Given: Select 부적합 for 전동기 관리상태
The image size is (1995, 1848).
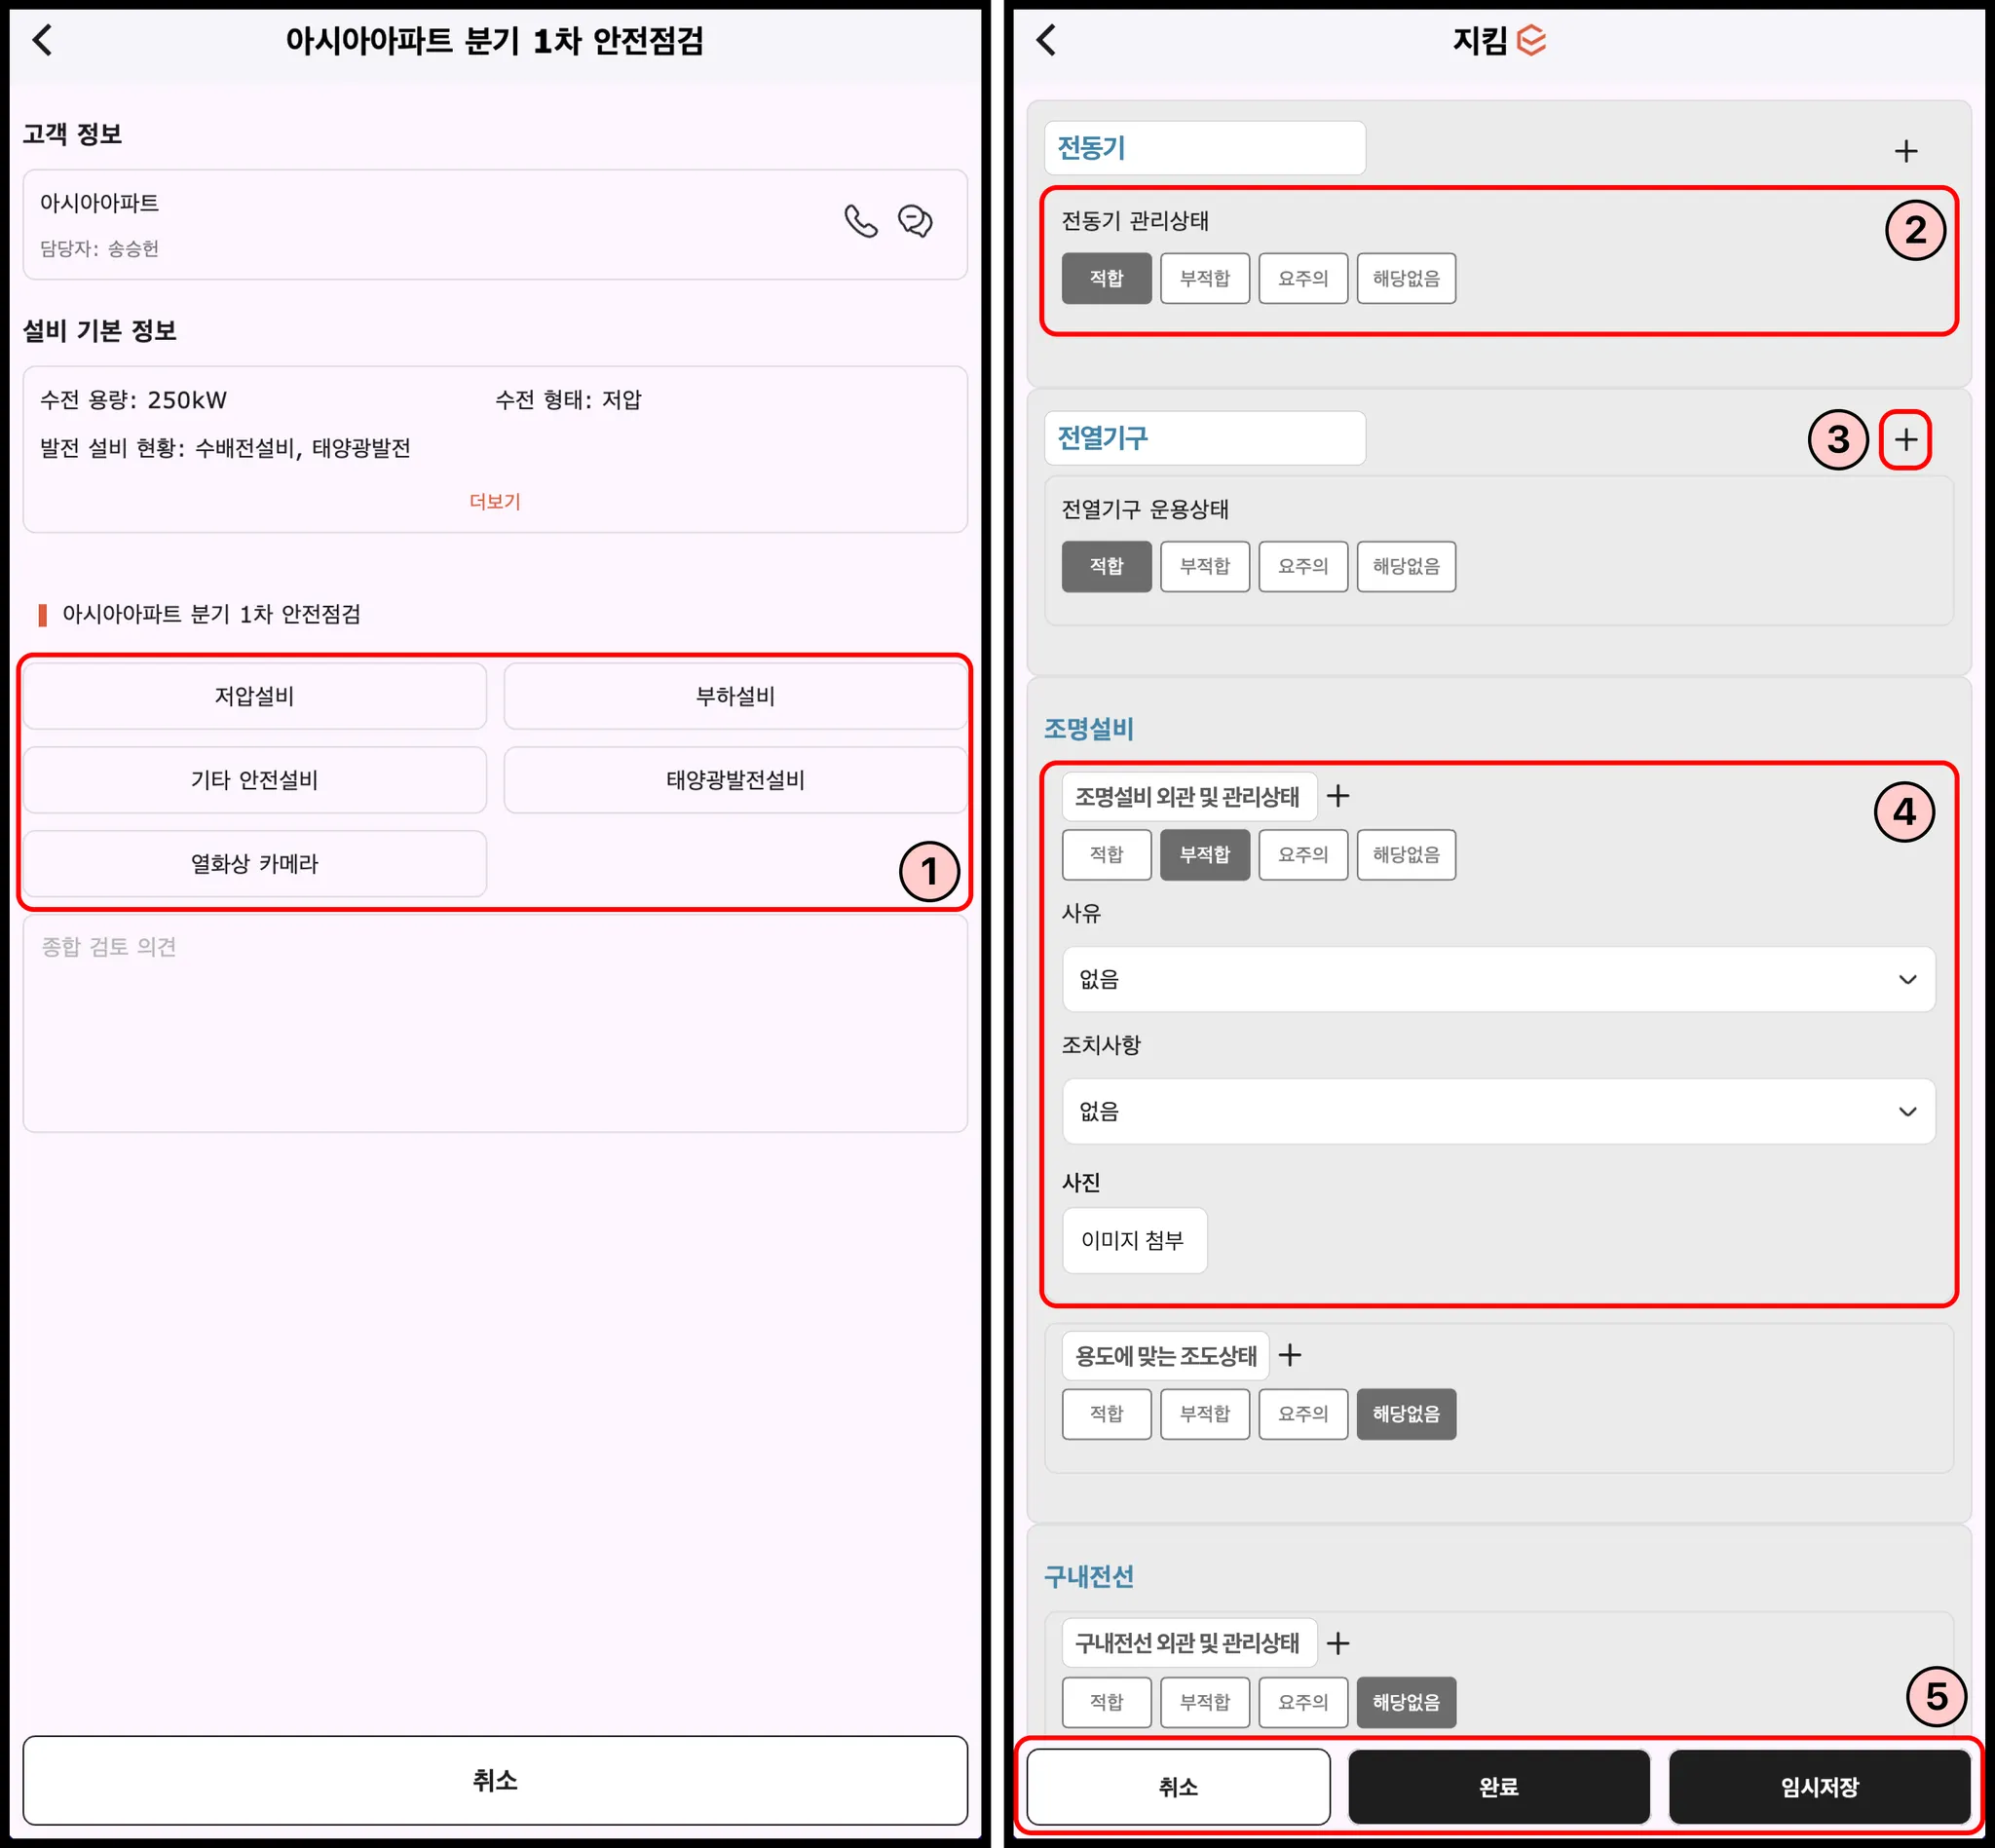Looking at the screenshot, I should point(1204,278).
